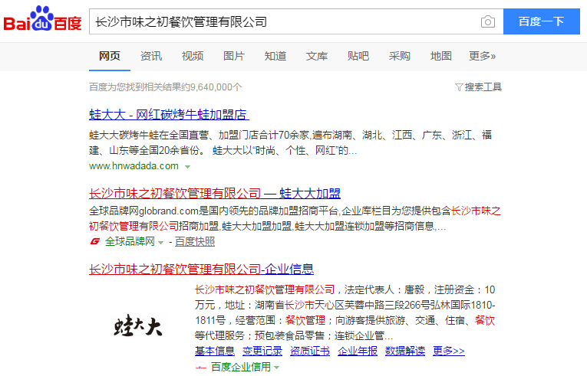Open the 百度快照 cached page link
Viewport: 587px width, 376px height.
(x=195, y=242)
